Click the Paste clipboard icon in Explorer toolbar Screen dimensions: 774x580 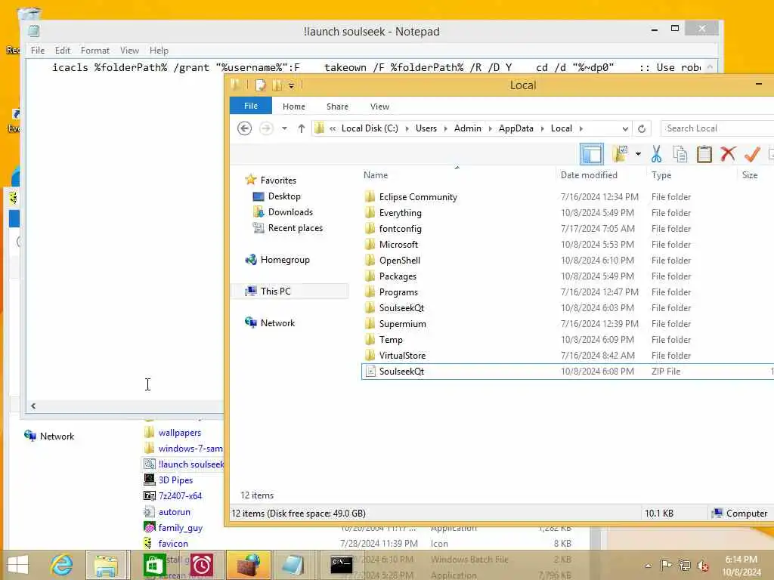704,154
